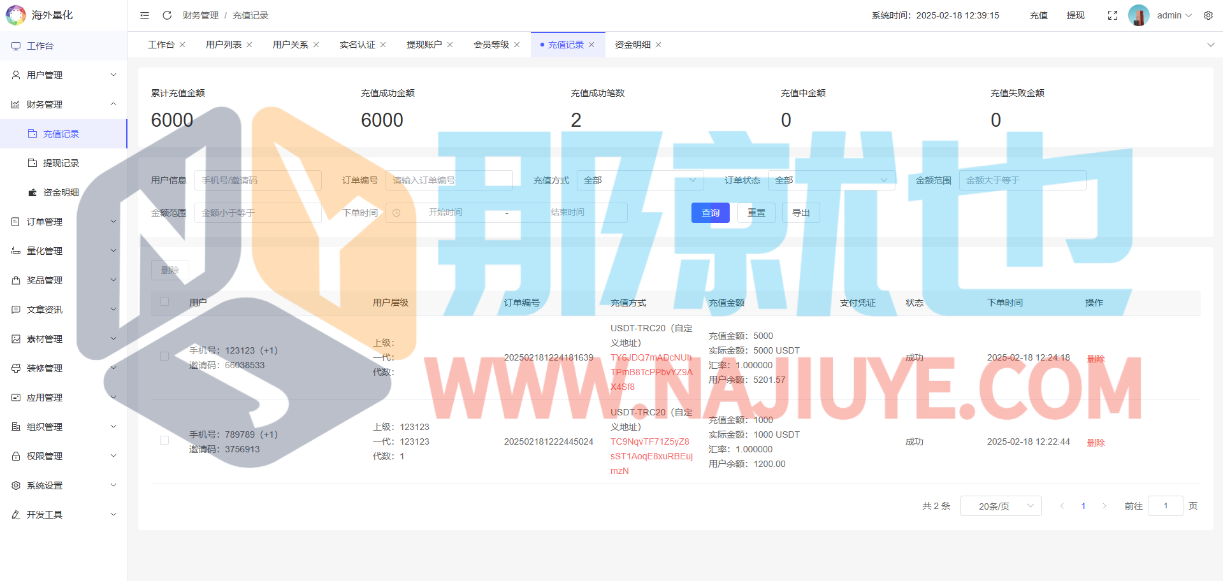The width and height of the screenshot is (1223, 581).
Task: Check the row for phone 123123
Action: (164, 356)
